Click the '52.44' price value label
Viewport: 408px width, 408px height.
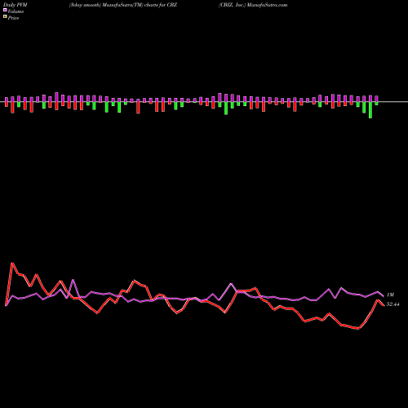(x=392, y=304)
